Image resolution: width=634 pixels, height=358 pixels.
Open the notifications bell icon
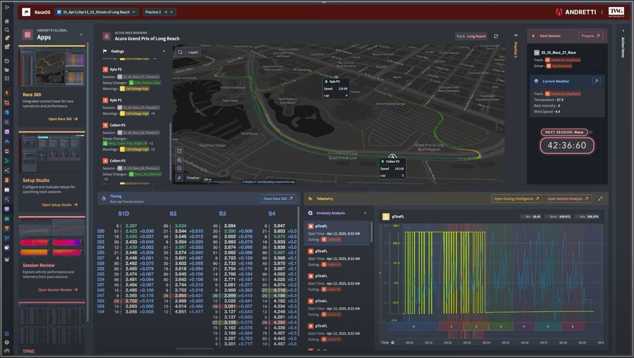[7, 38]
